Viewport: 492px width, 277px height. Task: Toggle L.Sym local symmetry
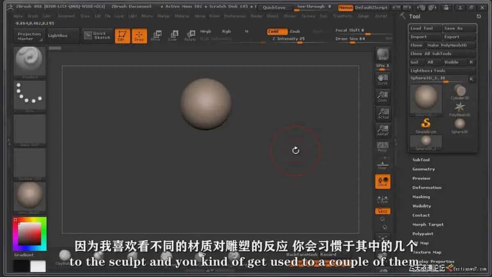click(383, 199)
